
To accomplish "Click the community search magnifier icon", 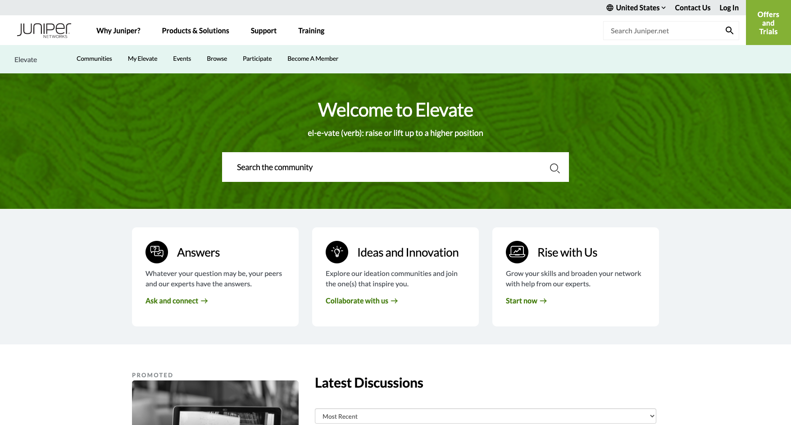I will click(x=555, y=168).
